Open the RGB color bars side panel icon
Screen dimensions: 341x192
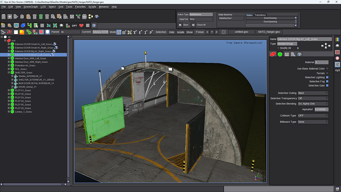337,40
